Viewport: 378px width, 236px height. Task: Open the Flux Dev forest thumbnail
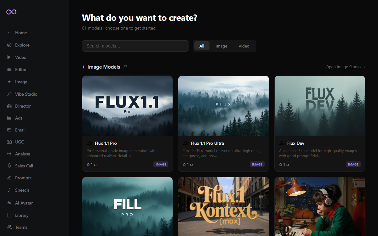320,106
